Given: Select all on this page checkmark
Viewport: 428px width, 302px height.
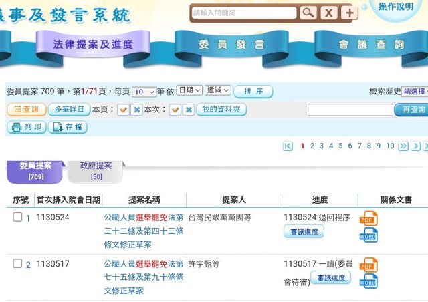Looking at the screenshot, I should tap(123, 110).
